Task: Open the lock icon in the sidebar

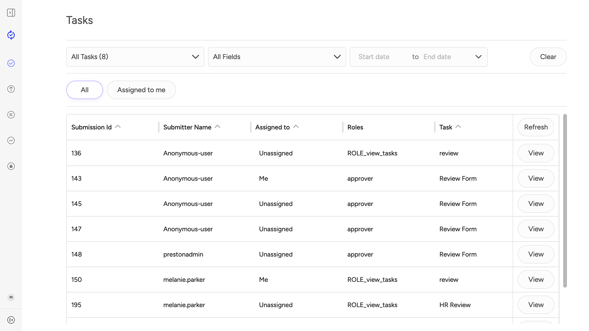Action: 11,166
